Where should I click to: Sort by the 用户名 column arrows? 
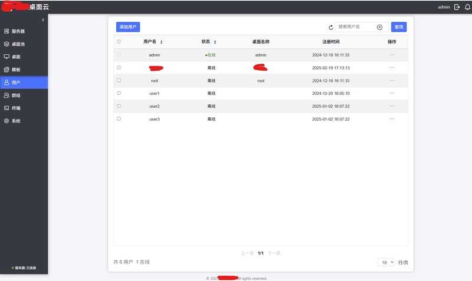(161, 42)
